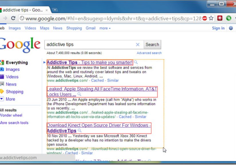Screen dimensions: 236x165
Task: Select Images text in the left sidebar
Action: click(x=13, y=69)
